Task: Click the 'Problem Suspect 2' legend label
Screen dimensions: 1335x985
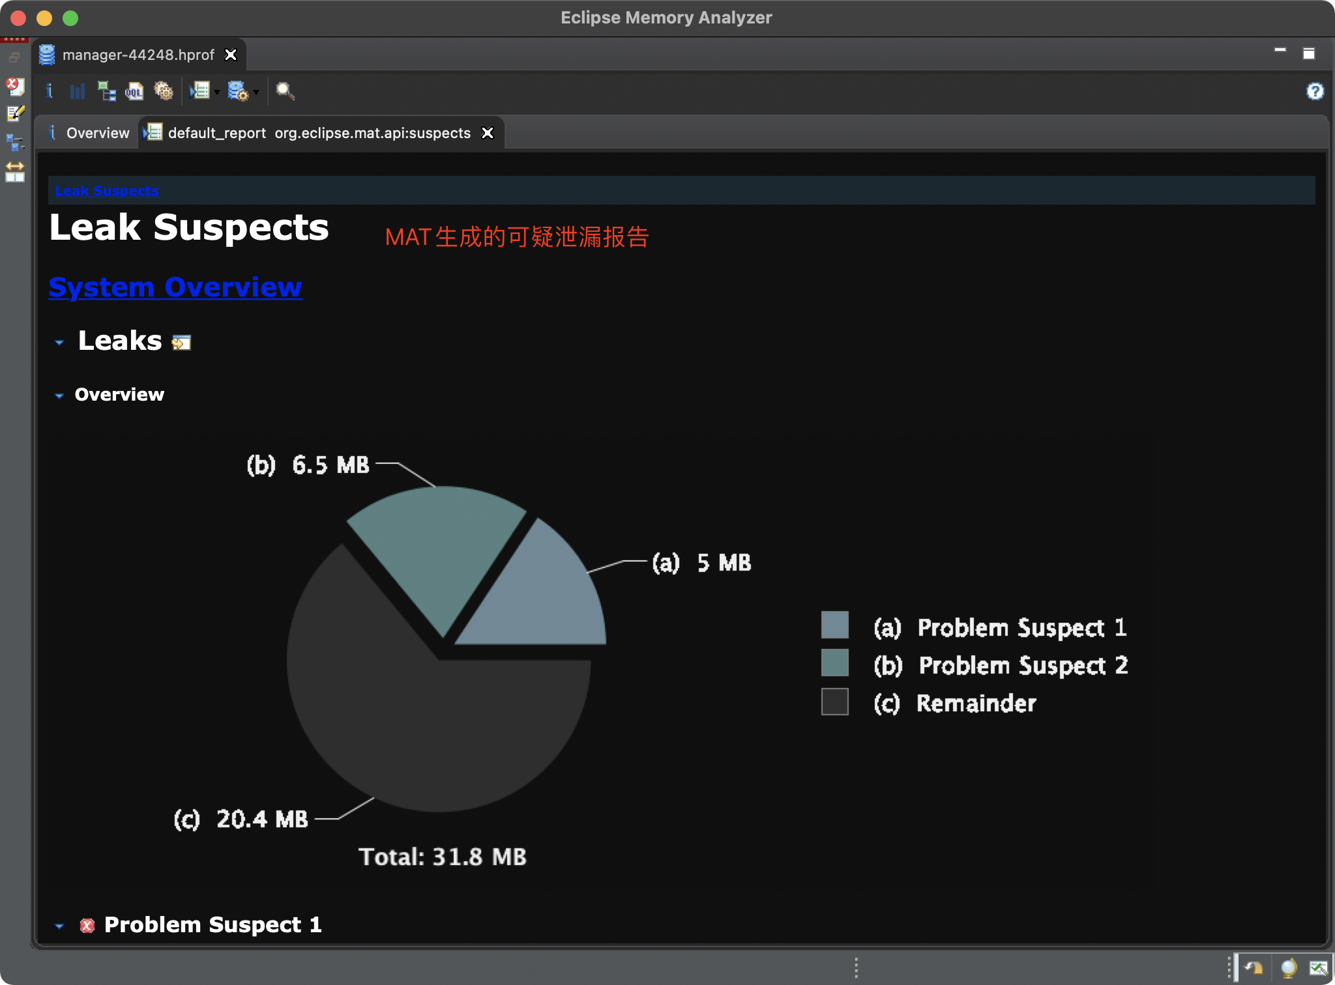Action: click(x=1023, y=666)
